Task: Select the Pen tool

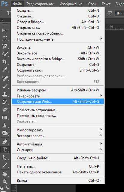Action: click(x=5, y=142)
